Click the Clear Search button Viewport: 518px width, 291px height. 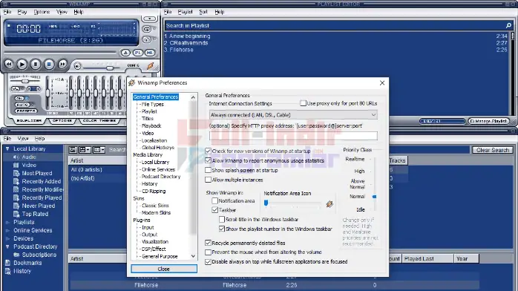click(x=493, y=150)
